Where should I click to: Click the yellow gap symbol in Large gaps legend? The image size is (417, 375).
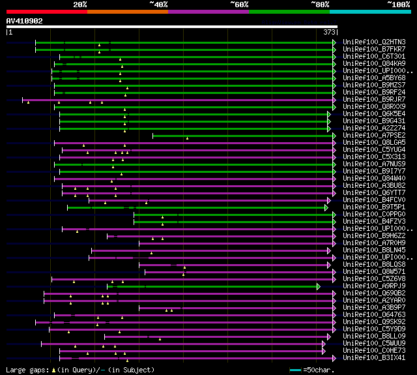(x=53, y=370)
